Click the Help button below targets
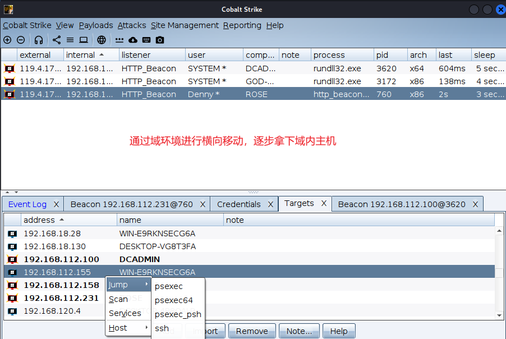Screen dimensions: 506x339 [x=339, y=331]
